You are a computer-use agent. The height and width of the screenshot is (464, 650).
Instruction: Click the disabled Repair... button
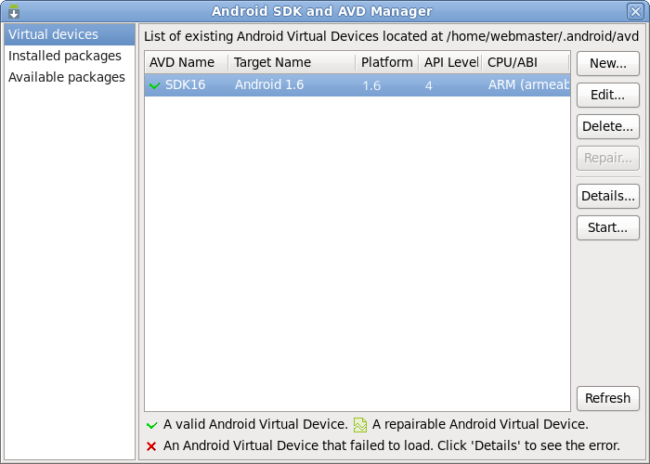[607, 158]
